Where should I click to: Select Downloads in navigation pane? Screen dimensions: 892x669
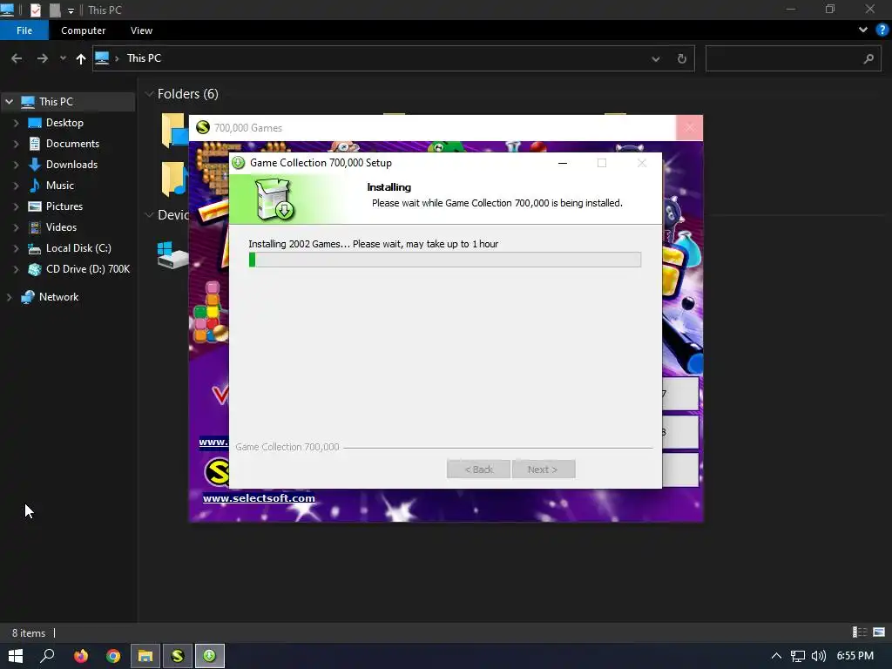(71, 165)
